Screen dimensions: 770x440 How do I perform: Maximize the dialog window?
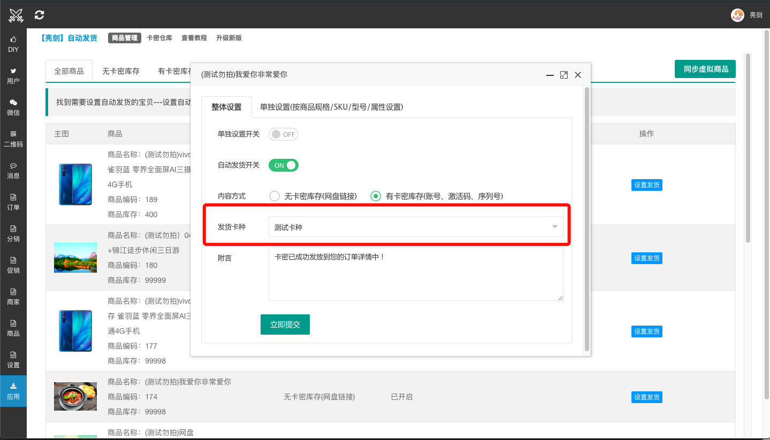[x=563, y=75]
